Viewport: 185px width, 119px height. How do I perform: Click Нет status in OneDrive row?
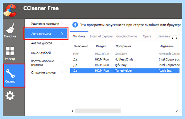pos(76,54)
